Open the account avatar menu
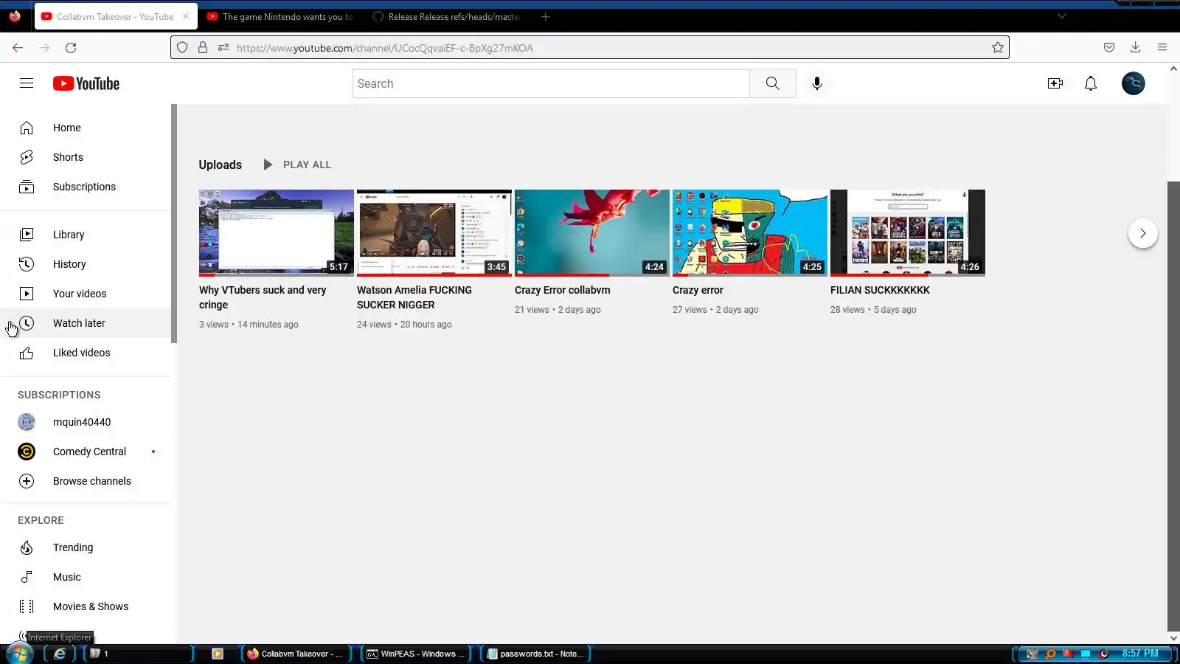The height and width of the screenshot is (664, 1180). click(1134, 83)
